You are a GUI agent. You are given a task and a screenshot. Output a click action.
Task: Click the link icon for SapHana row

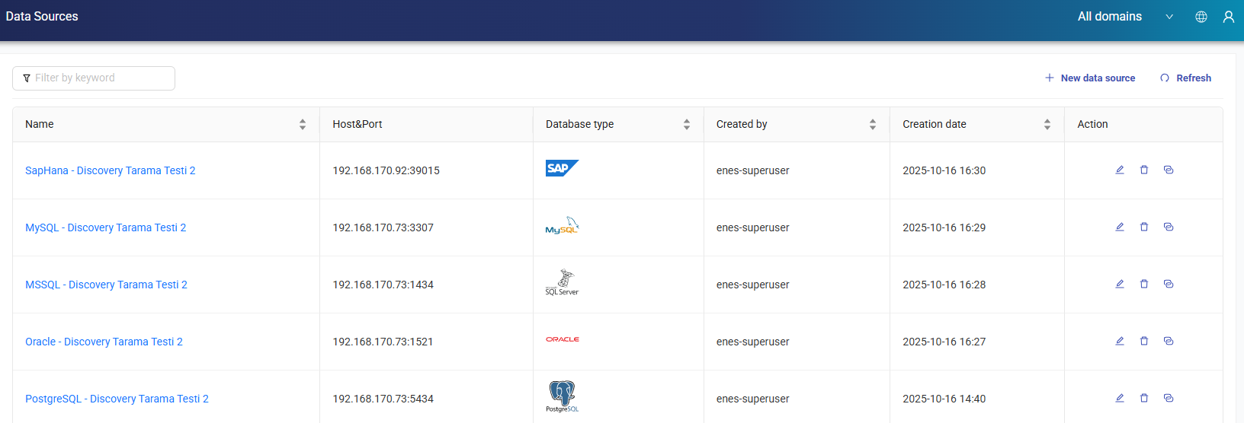1169,170
